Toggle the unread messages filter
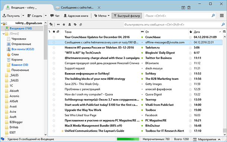This screenshot has height=142, width=227. coord(58,25)
